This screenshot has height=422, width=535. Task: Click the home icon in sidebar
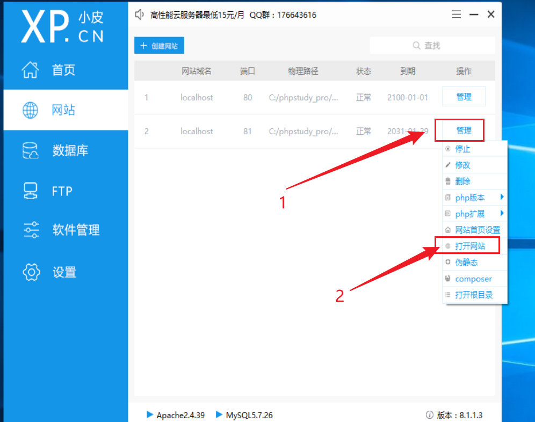pos(31,70)
